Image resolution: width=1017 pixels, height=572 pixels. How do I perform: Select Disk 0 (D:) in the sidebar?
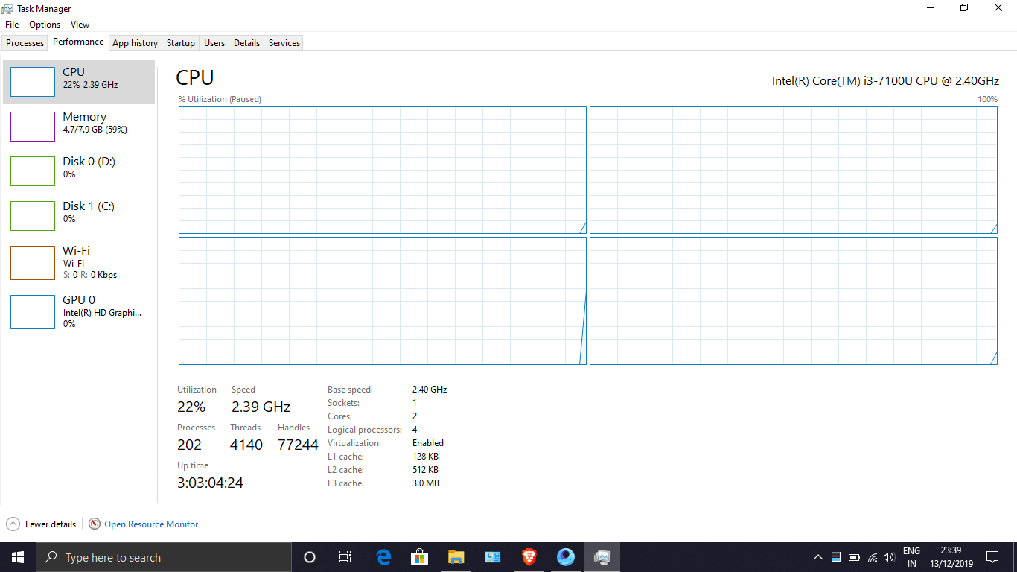pyautogui.click(x=79, y=171)
